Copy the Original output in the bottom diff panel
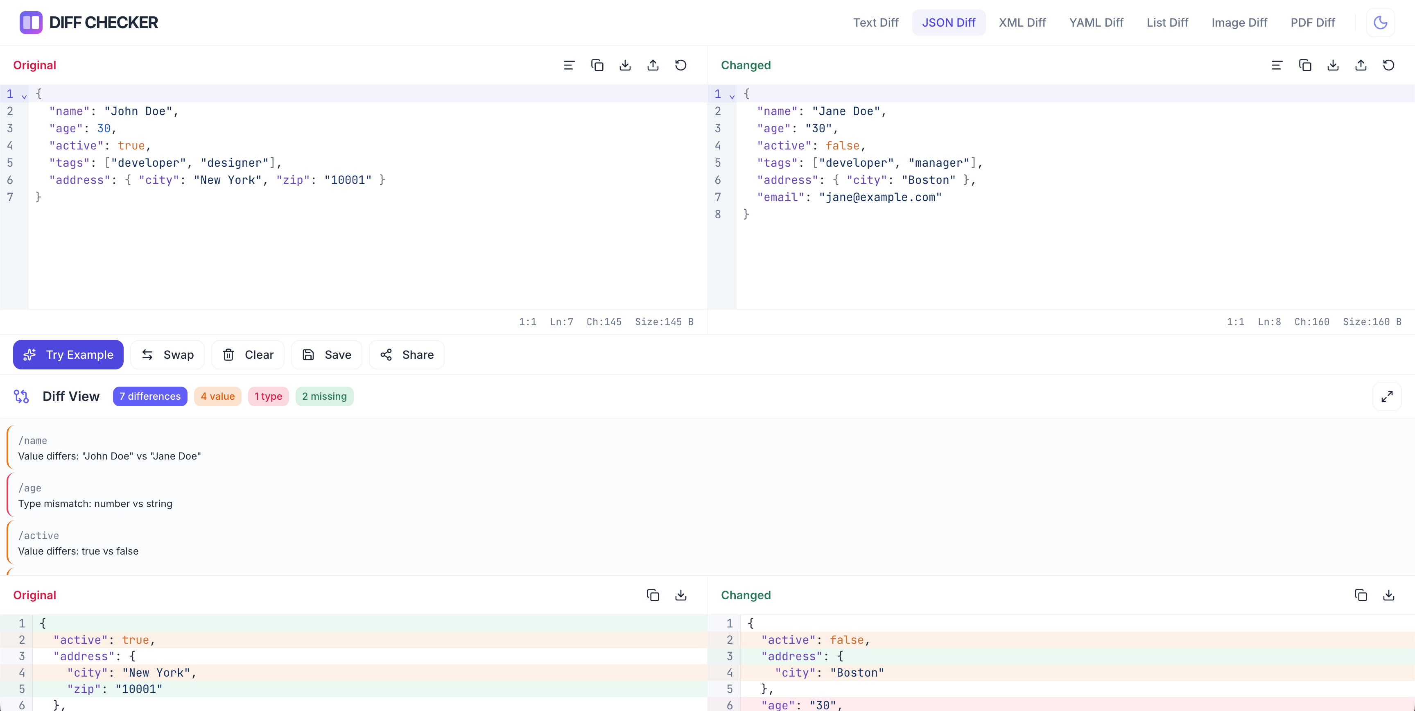 pos(653,595)
